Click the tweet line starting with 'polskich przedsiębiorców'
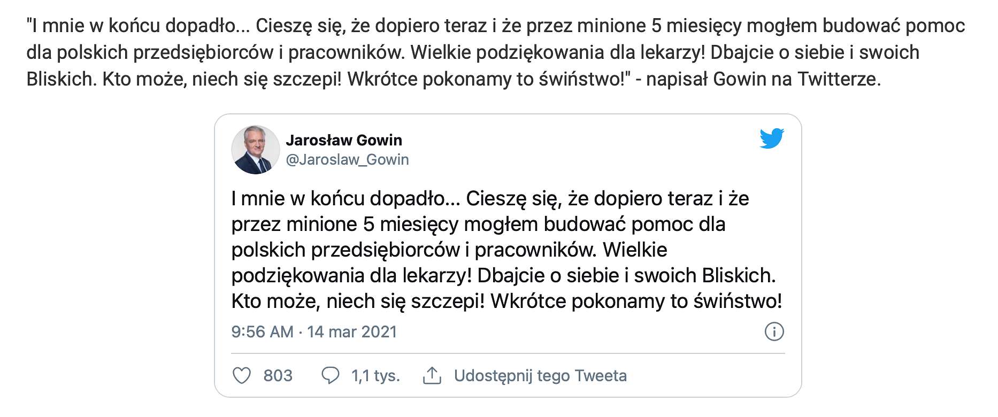 (449, 250)
